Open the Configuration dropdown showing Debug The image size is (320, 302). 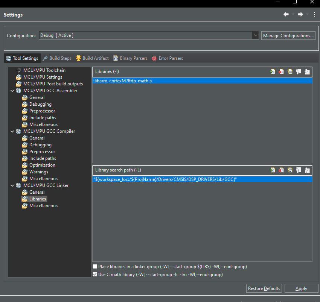[255, 35]
